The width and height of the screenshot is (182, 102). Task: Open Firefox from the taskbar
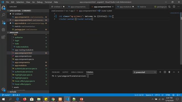pyautogui.click(x=25, y=99)
